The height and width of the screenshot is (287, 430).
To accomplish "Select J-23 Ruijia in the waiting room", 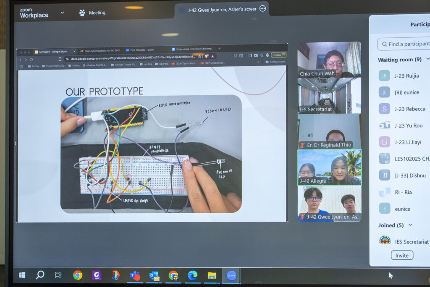I will [x=406, y=76].
